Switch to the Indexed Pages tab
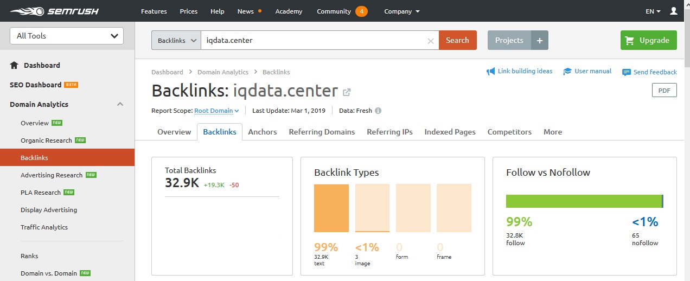Image resolution: width=690 pixels, height=281 pixels. pos(450,132)
